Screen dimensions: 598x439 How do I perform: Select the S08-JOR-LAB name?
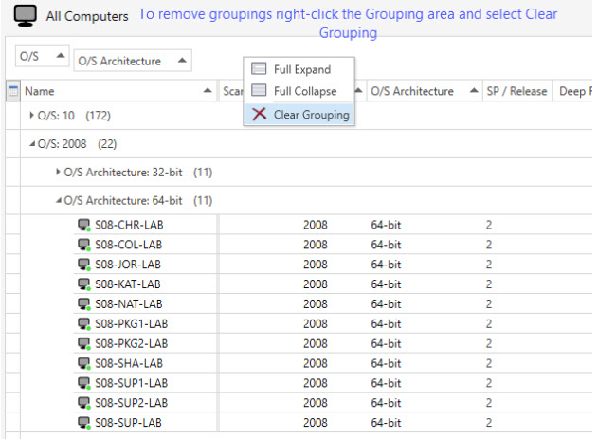tap(128, 265)
